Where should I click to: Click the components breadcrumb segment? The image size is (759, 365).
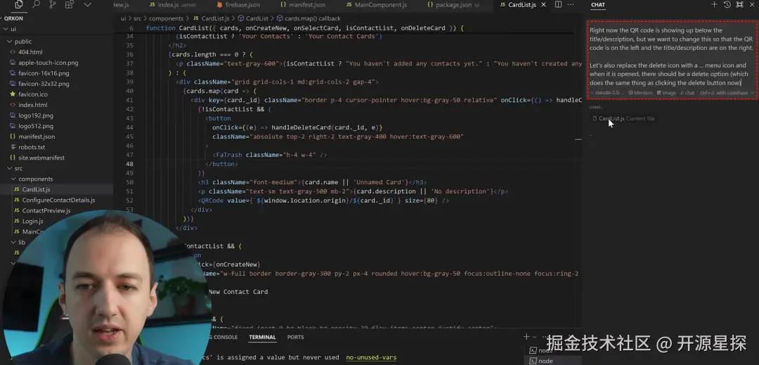coord(166,18)
